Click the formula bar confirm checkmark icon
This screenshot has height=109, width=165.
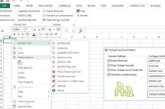(x=74, y=31)
